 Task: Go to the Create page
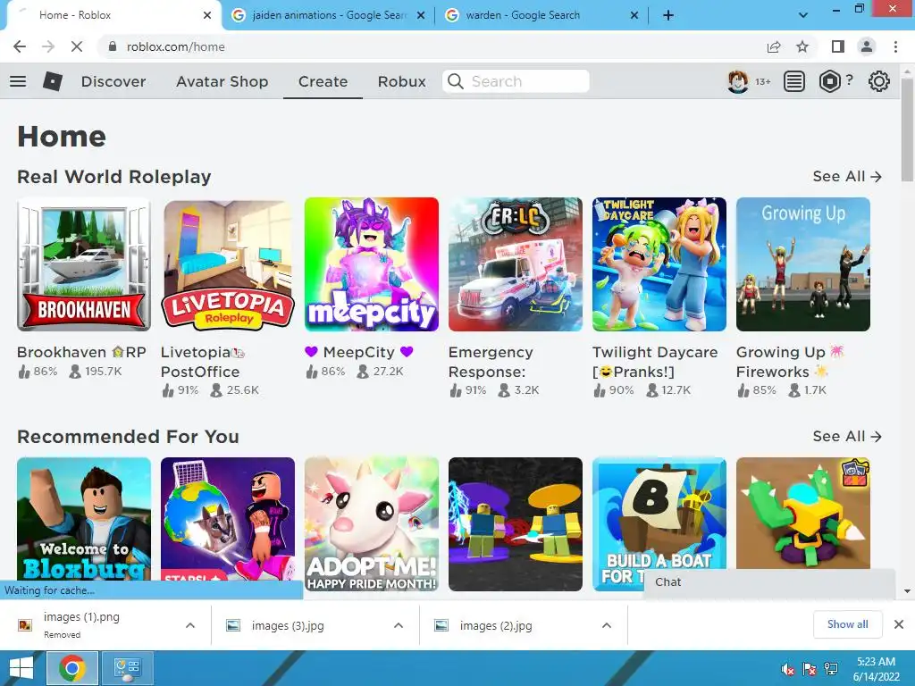pyautogui.click(x=323, y=81)
